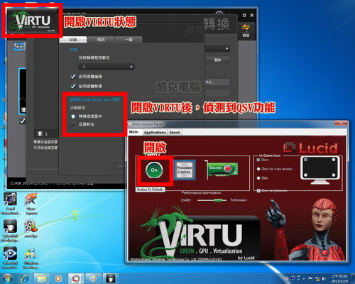Click the gray button below right panel dropdown

coord(217,60)
